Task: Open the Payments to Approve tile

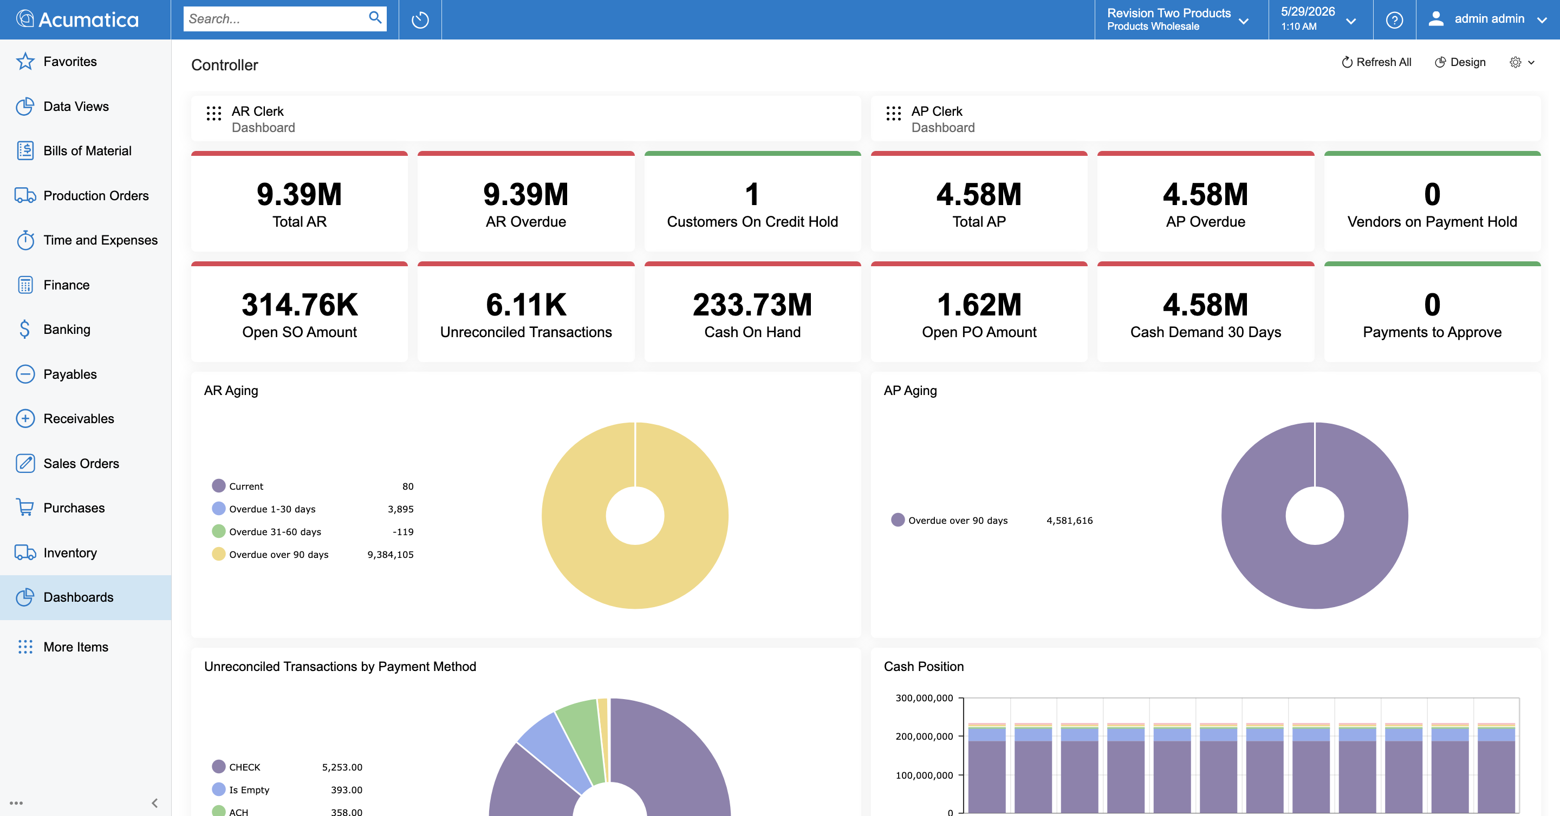Action: [x=1432, y=312]
